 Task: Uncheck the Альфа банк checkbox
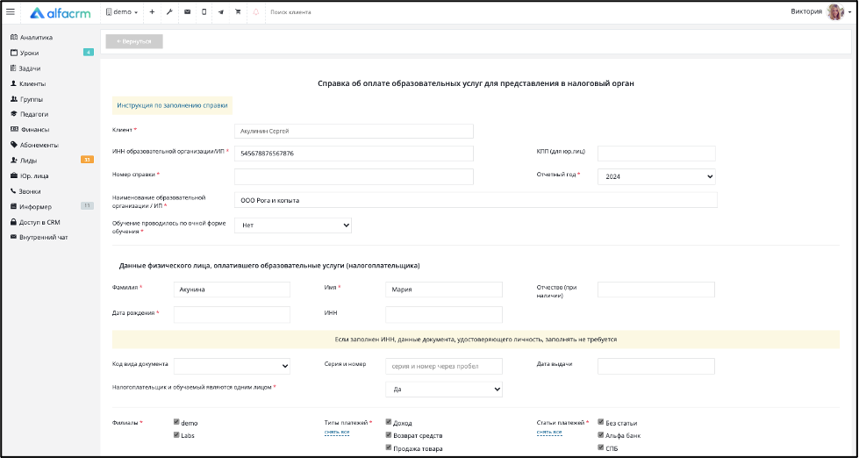pos(600,435)
